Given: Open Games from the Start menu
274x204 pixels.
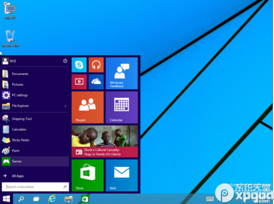Looking at the screenshot, I should (x=35, y=161).
